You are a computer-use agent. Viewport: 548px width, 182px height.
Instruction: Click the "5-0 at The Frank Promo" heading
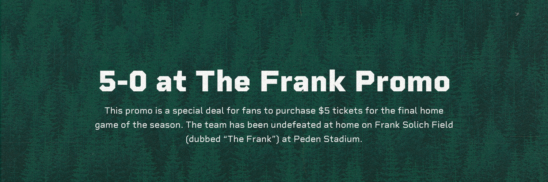274,80
